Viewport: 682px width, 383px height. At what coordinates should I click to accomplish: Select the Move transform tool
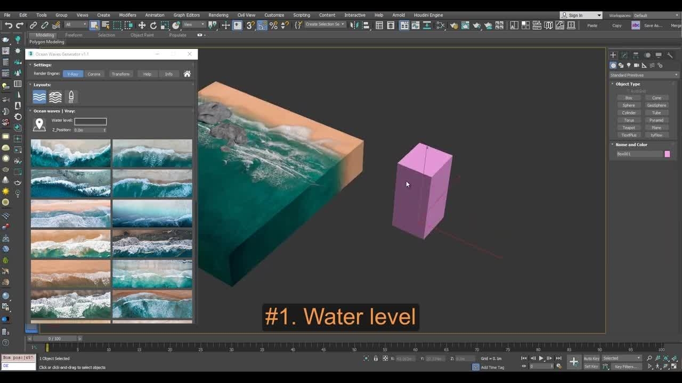point(142,26)
